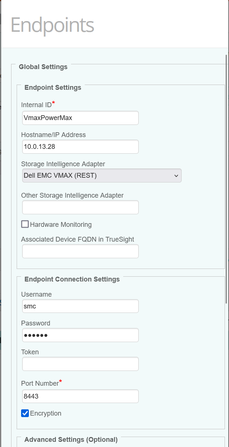This screenshot has width=229, height=447.
Task: Select the Port Number field showing 8443
Action: coord(80,396)
